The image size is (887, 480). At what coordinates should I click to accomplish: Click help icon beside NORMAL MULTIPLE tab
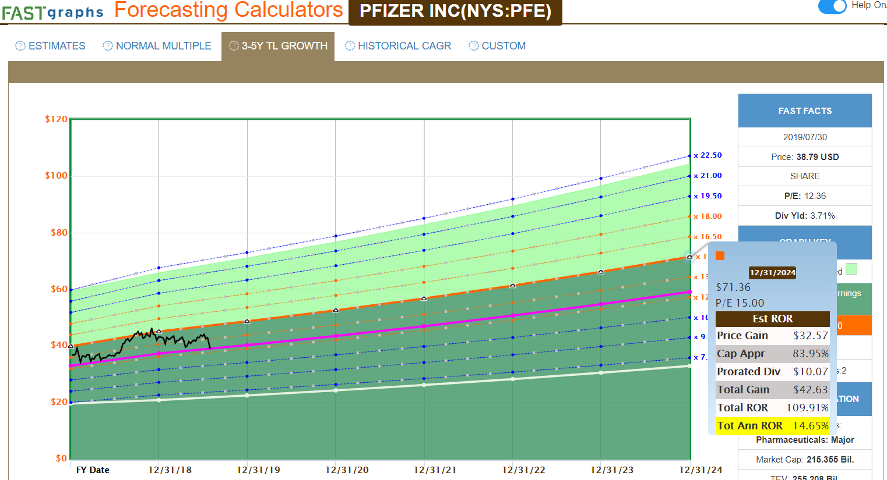point(108,45)
